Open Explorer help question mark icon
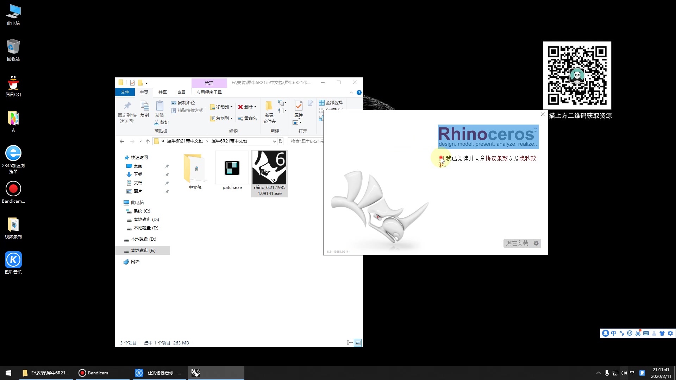This screenshot has height=380, width=676. tap(359, 93)
